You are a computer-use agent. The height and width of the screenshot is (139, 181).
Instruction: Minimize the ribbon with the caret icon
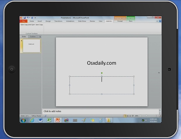click(157, 21)
